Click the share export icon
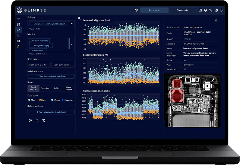 pyautogui.click(x=37, y=121)
